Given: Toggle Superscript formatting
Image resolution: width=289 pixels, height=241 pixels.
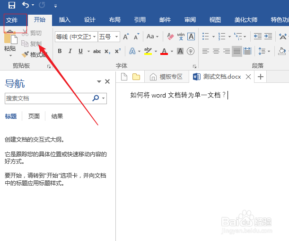Looking at the screenshot, I should tap(118, 51).
